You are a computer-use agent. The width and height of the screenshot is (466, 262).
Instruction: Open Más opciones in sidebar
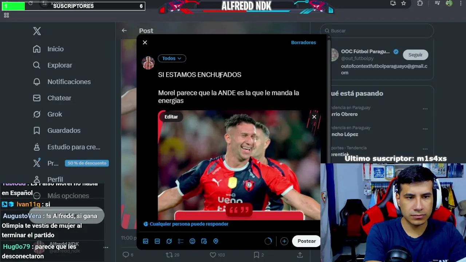[x=61, y=196]
